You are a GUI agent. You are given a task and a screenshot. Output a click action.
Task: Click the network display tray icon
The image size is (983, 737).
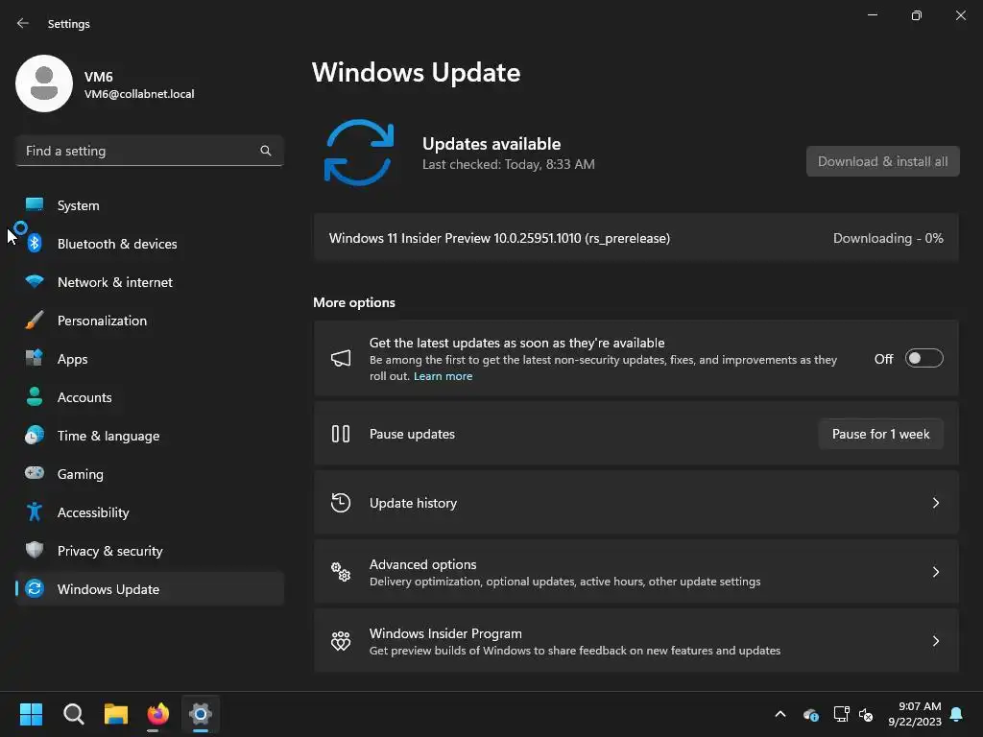pos(841,714)
